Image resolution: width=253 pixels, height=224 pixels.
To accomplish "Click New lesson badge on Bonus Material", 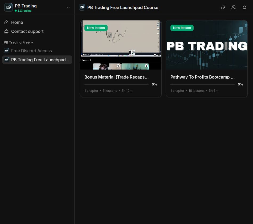I will click(96, 28).
